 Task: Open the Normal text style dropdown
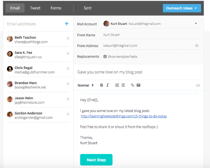(85, 85)
